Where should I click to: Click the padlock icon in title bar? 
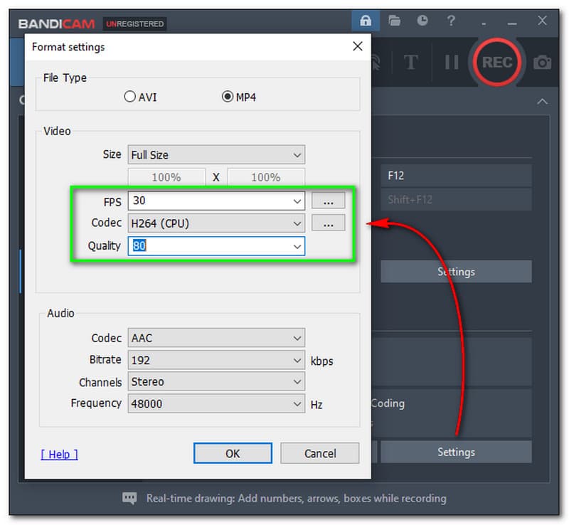(x=366, y=21)
